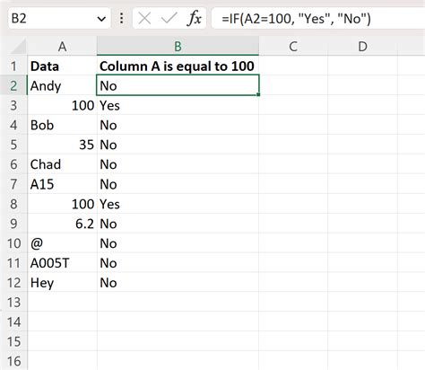Select the 'No' cell in row 10
Viewport: 425px width, 370px height.
tap(178, 243)
